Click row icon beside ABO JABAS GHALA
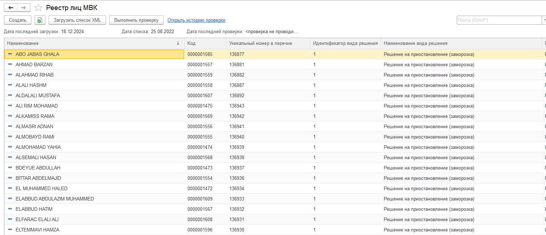546x235 pixels. (x=10, y=54)
